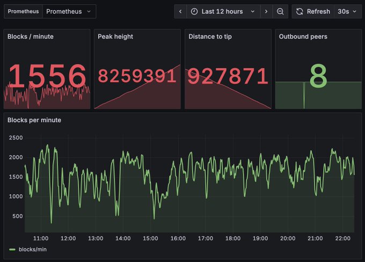Click the 1000 y-axis label
The width and height of the screenshot is (365, 262).
(x=16, y=196)
